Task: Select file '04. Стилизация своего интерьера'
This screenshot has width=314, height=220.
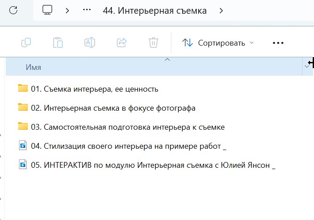Action: coord(129,146)
